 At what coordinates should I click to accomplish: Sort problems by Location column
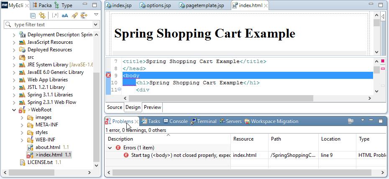coord(338,139)
